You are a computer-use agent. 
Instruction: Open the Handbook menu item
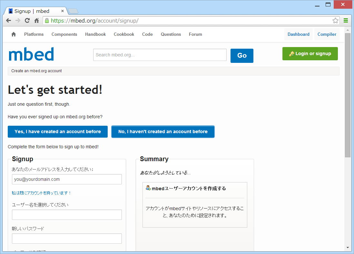pos(95,34)
